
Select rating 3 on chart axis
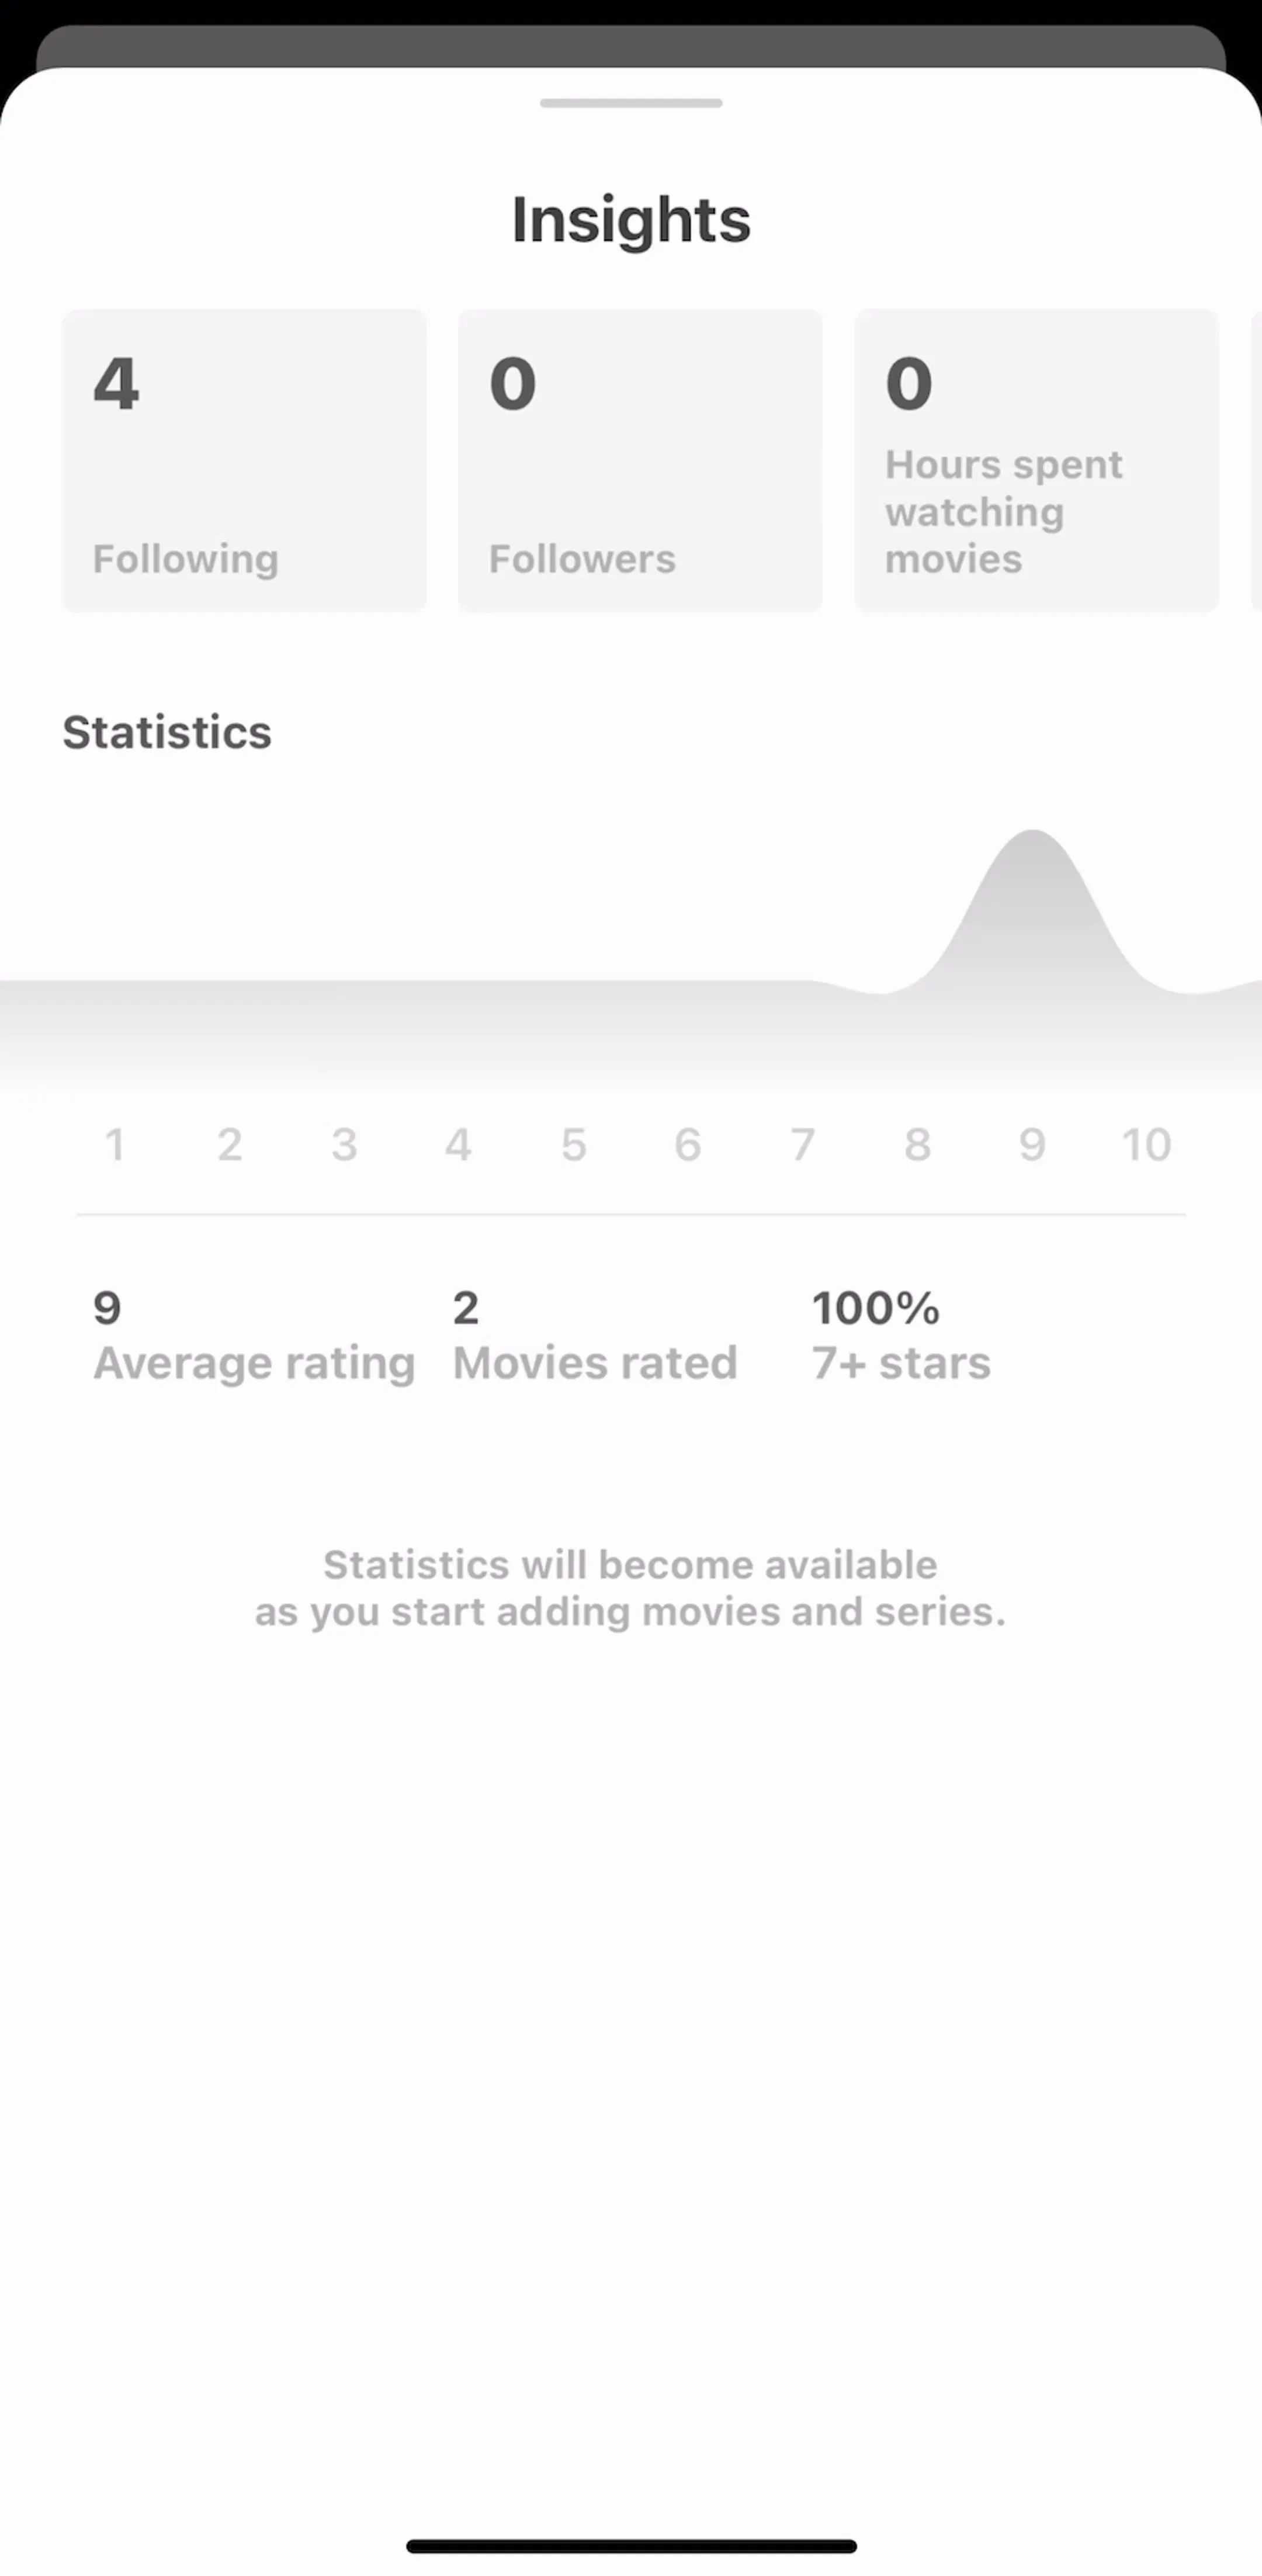coord(344,1144)
